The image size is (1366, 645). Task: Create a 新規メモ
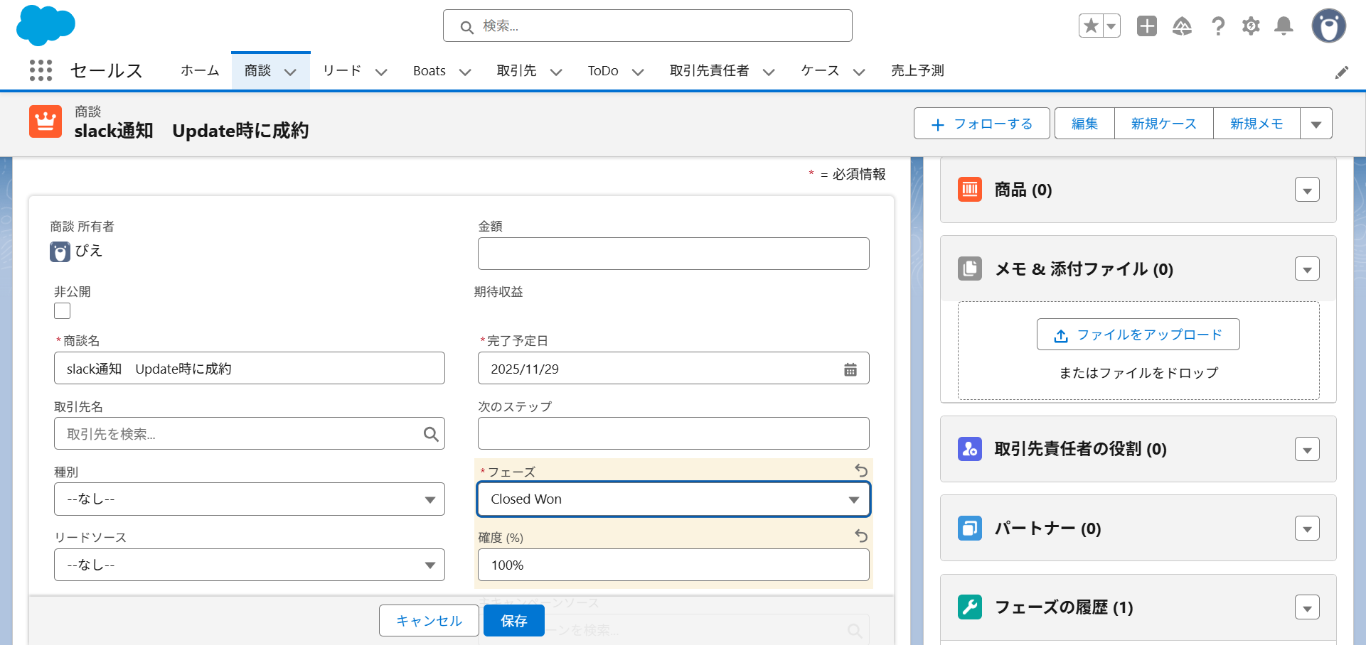[x=1256, y=124]
